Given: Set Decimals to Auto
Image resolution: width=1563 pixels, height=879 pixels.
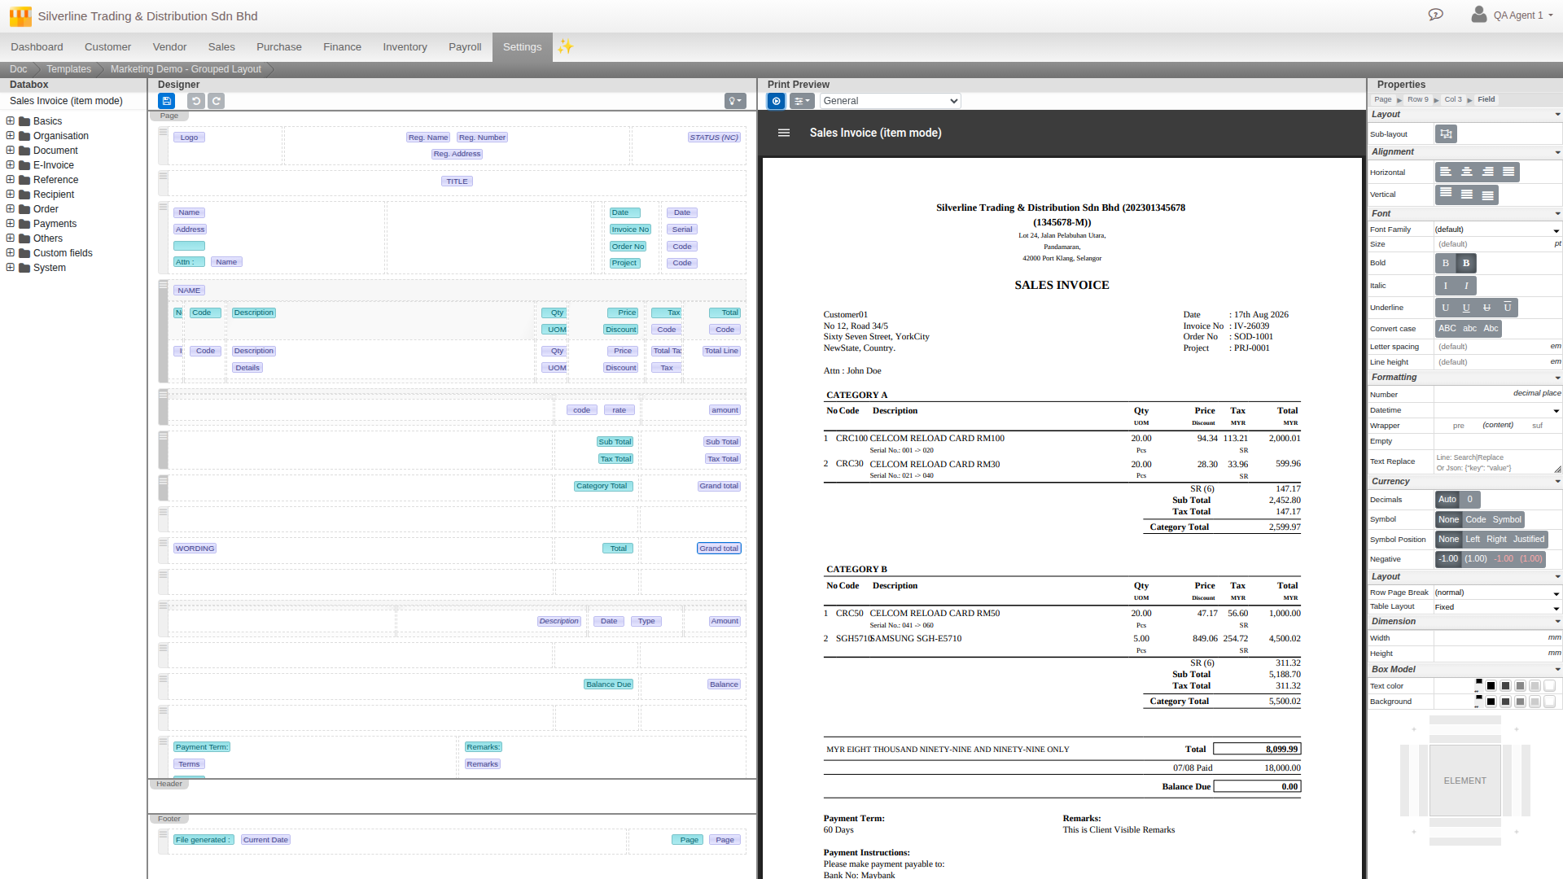Looking at the screenshot, I should 1447,500.
